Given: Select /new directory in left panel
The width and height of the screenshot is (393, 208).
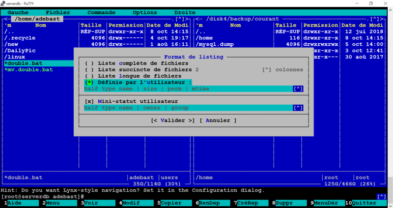Looking at the screenshot, I should point(11,44).
